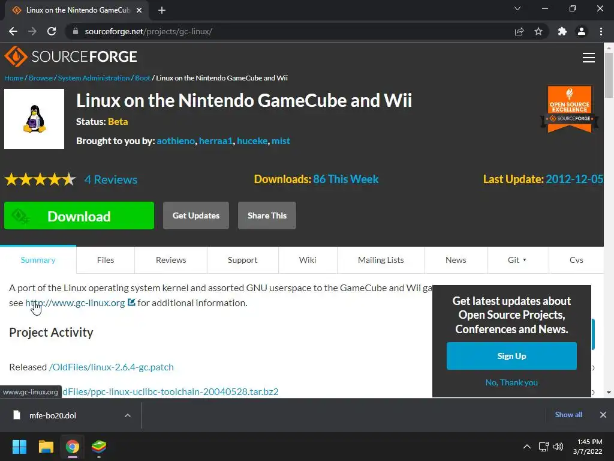614x461 pixels.
Task: Show hidden system tray icons
Action: pos(527,447)
